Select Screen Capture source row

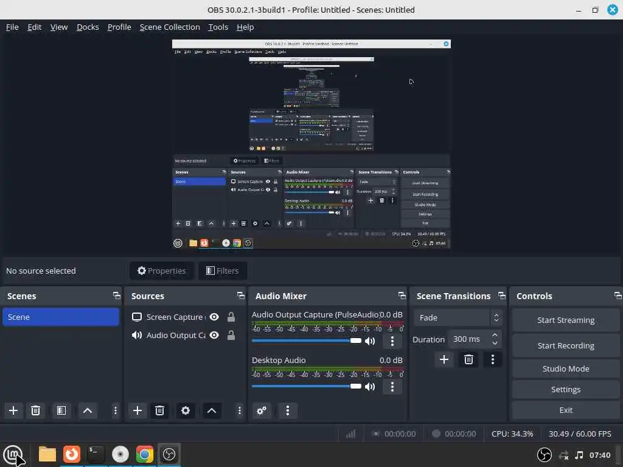(x=184, y=317)
